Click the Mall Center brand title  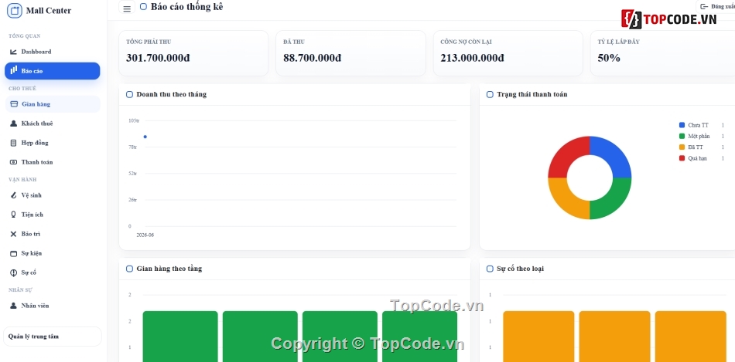[49, 10]
